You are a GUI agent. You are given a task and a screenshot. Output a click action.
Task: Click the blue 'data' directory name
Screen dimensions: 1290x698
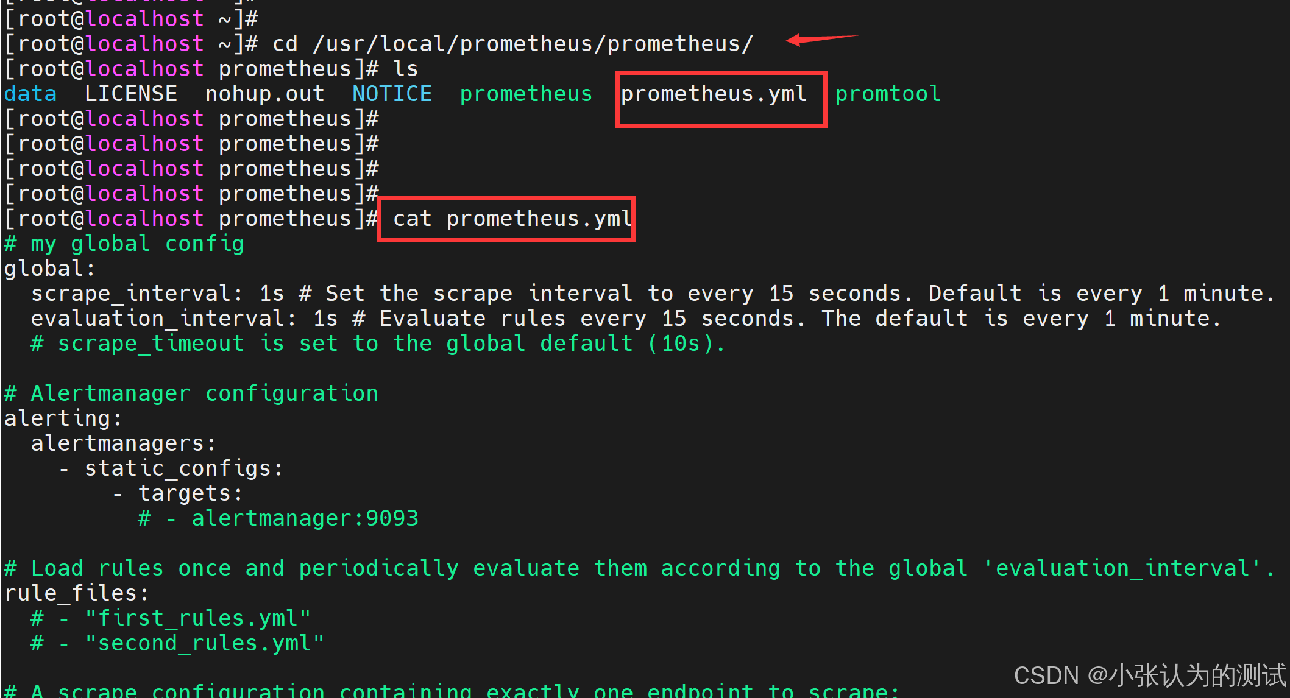click(30, 94)
